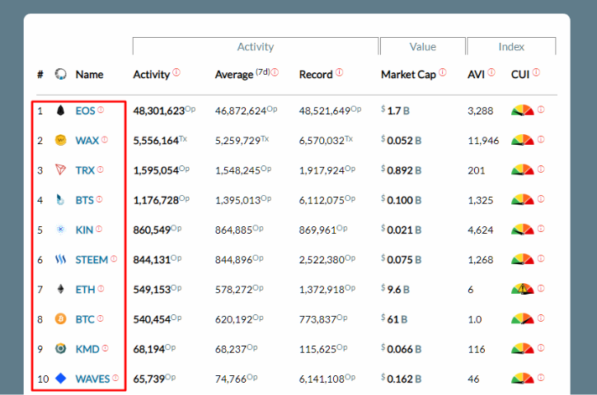Open info icon next to Average (7d) header
This screenshot has width=597, height=395.
click(x=275, y=72)
